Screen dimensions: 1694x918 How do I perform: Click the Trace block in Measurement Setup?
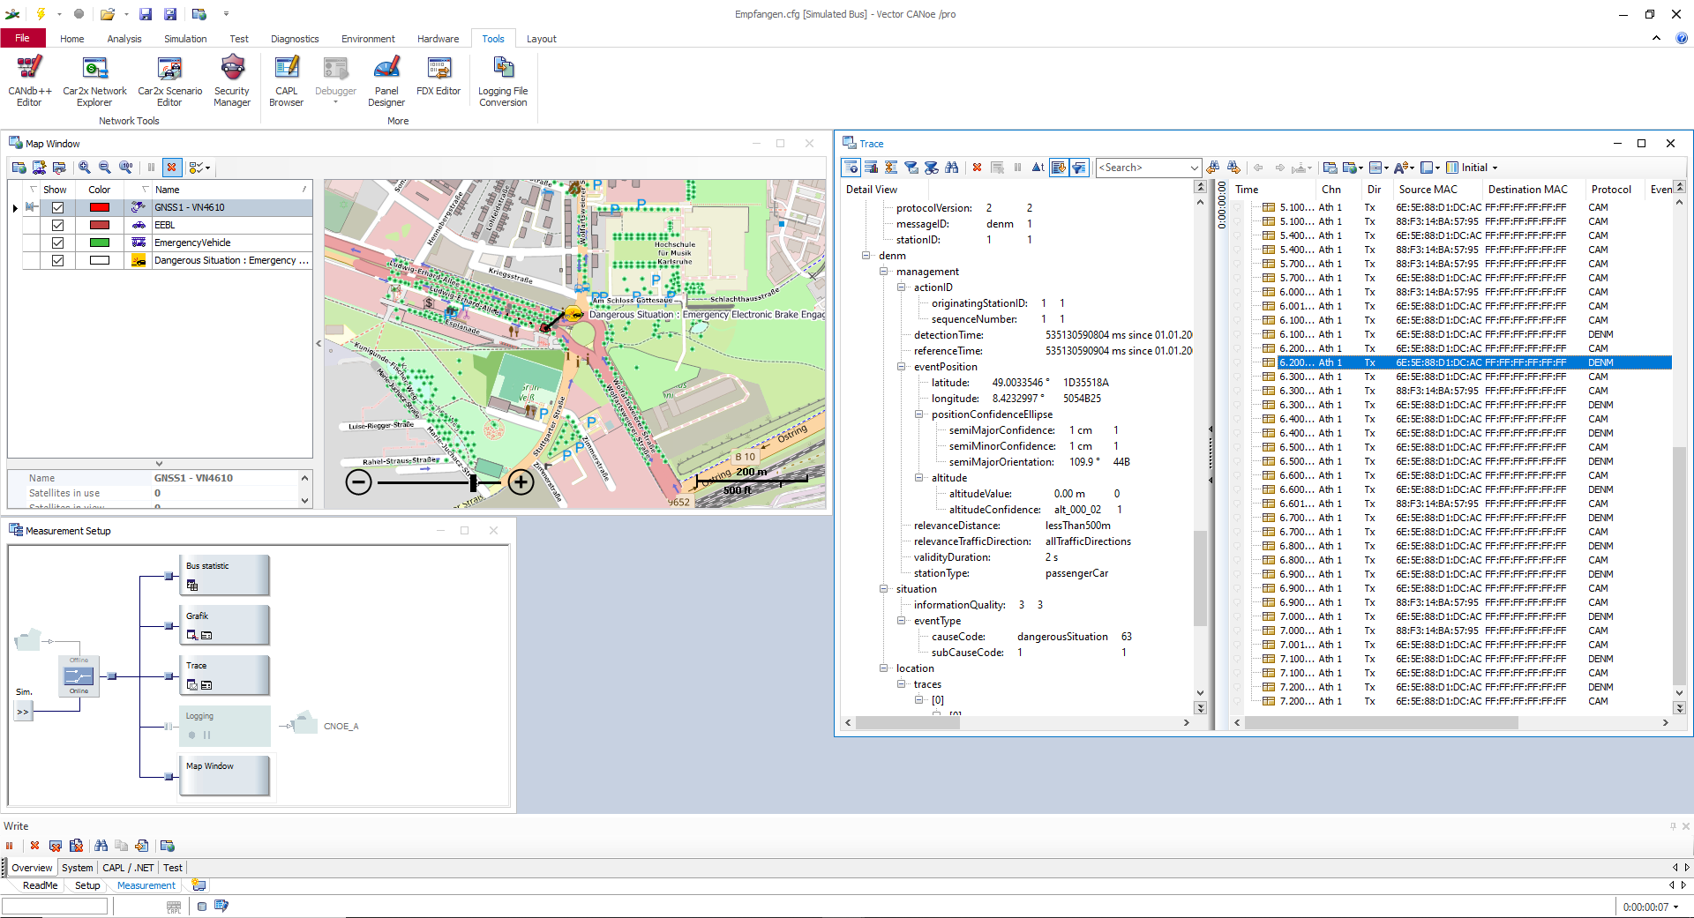[x=224, y=675]
